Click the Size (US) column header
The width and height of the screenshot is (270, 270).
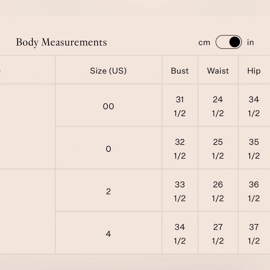click(108, 71)
